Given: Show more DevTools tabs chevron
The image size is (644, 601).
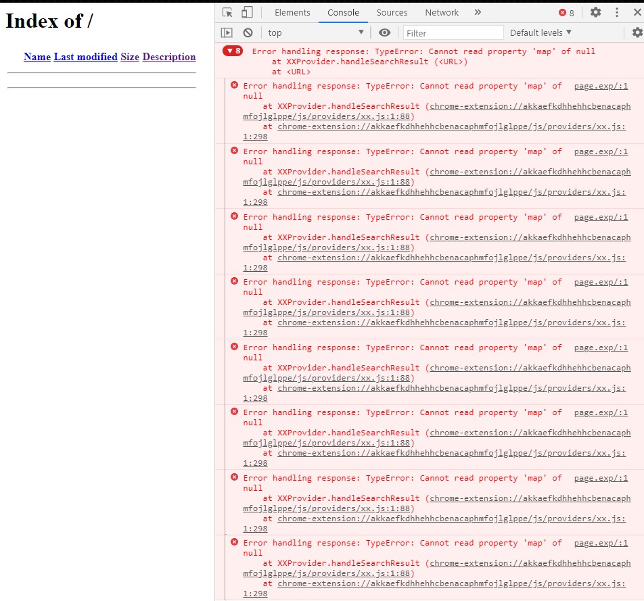Looking at the screenshot, I should pos(478,12).
